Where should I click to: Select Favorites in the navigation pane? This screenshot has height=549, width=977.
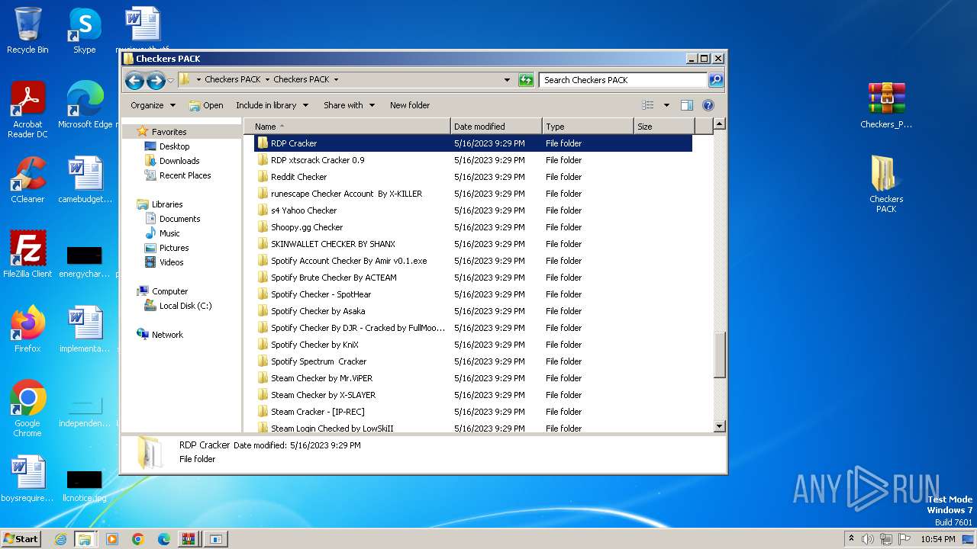click(169, 132)
